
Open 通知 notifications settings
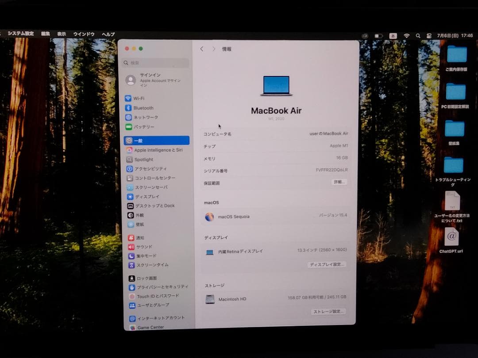[x=136, y=238]
